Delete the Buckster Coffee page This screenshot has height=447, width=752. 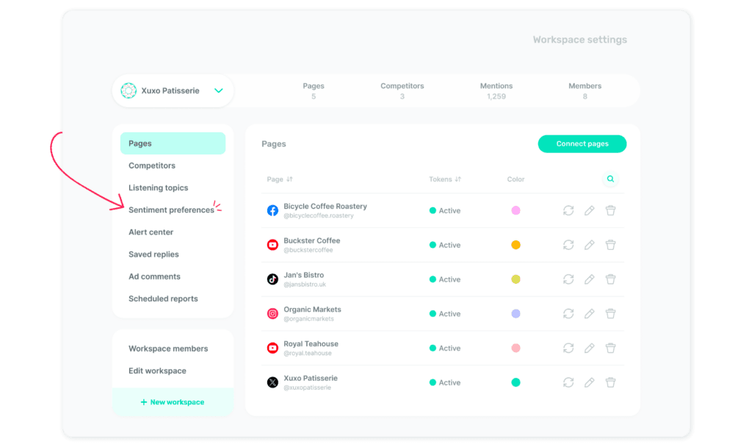[610, 245]
